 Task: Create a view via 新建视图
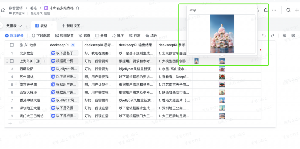pyautogui.click(x=71, y=26)
